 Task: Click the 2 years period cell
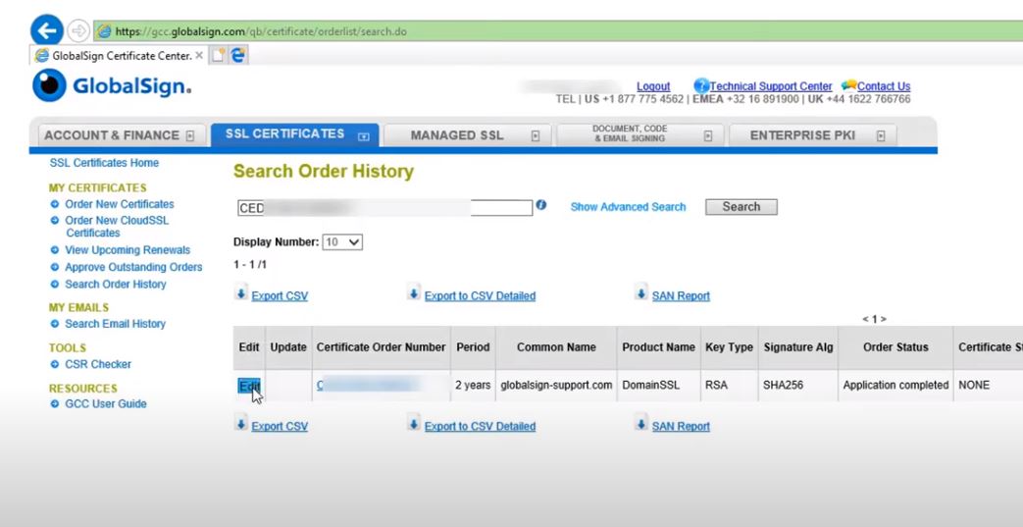pyautogui.click(x=473, y=386)
